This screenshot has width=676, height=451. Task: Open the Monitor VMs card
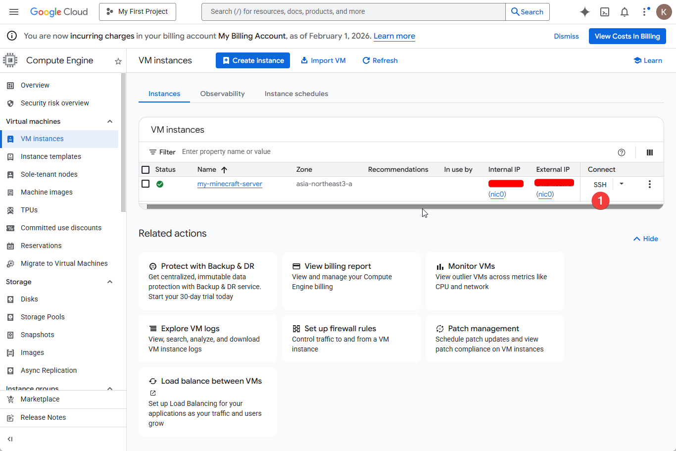(495, 281)
